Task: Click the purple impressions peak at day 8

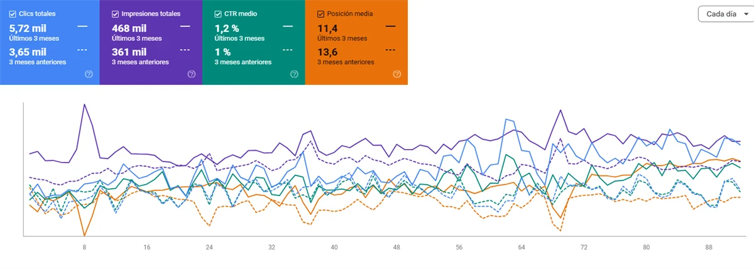Action: pyautogui.click(x=84, y=104)
